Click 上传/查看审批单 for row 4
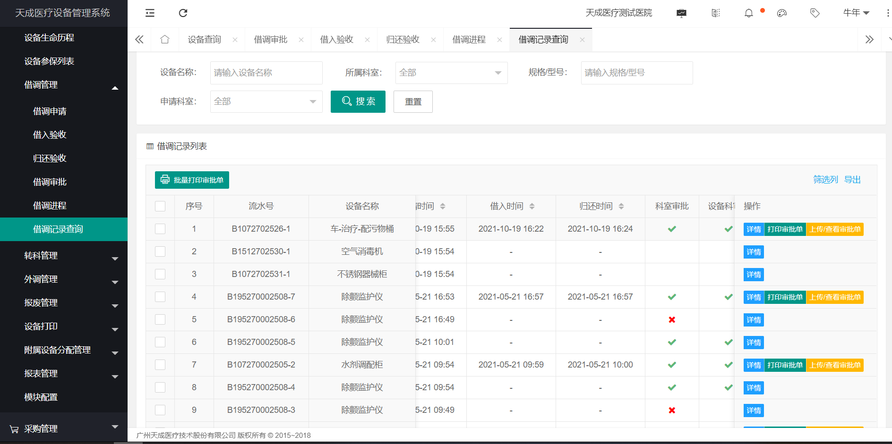Image resolution: width=892 pixels, height=444 pixels. point(835,297)
